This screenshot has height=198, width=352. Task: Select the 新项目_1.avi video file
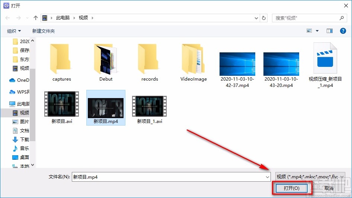tap(150, 110)
